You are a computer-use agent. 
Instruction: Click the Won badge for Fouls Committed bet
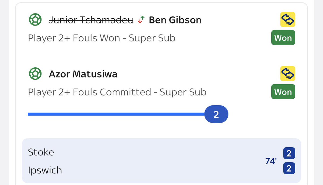pos(283,92)
